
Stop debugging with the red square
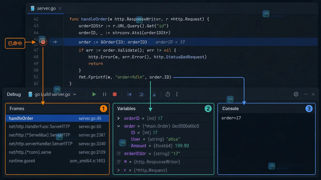115,94
